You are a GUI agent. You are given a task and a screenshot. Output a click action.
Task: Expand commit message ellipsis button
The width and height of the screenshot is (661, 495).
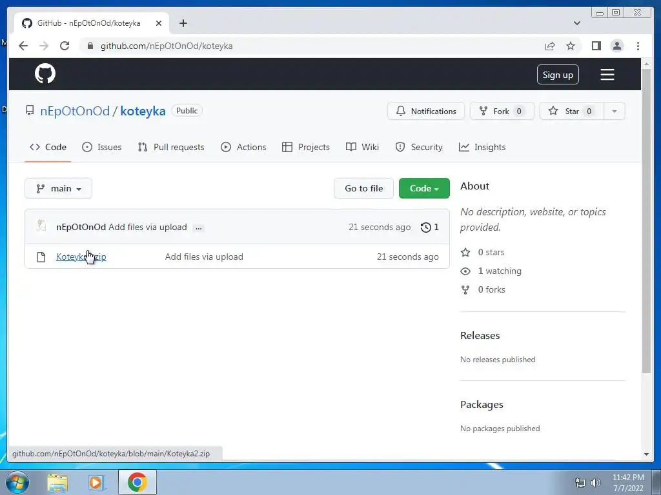point(199,228)
